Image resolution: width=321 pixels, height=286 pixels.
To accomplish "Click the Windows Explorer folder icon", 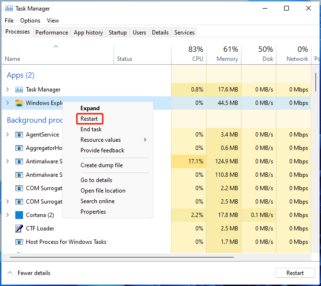I will click(x=19, y=103).
